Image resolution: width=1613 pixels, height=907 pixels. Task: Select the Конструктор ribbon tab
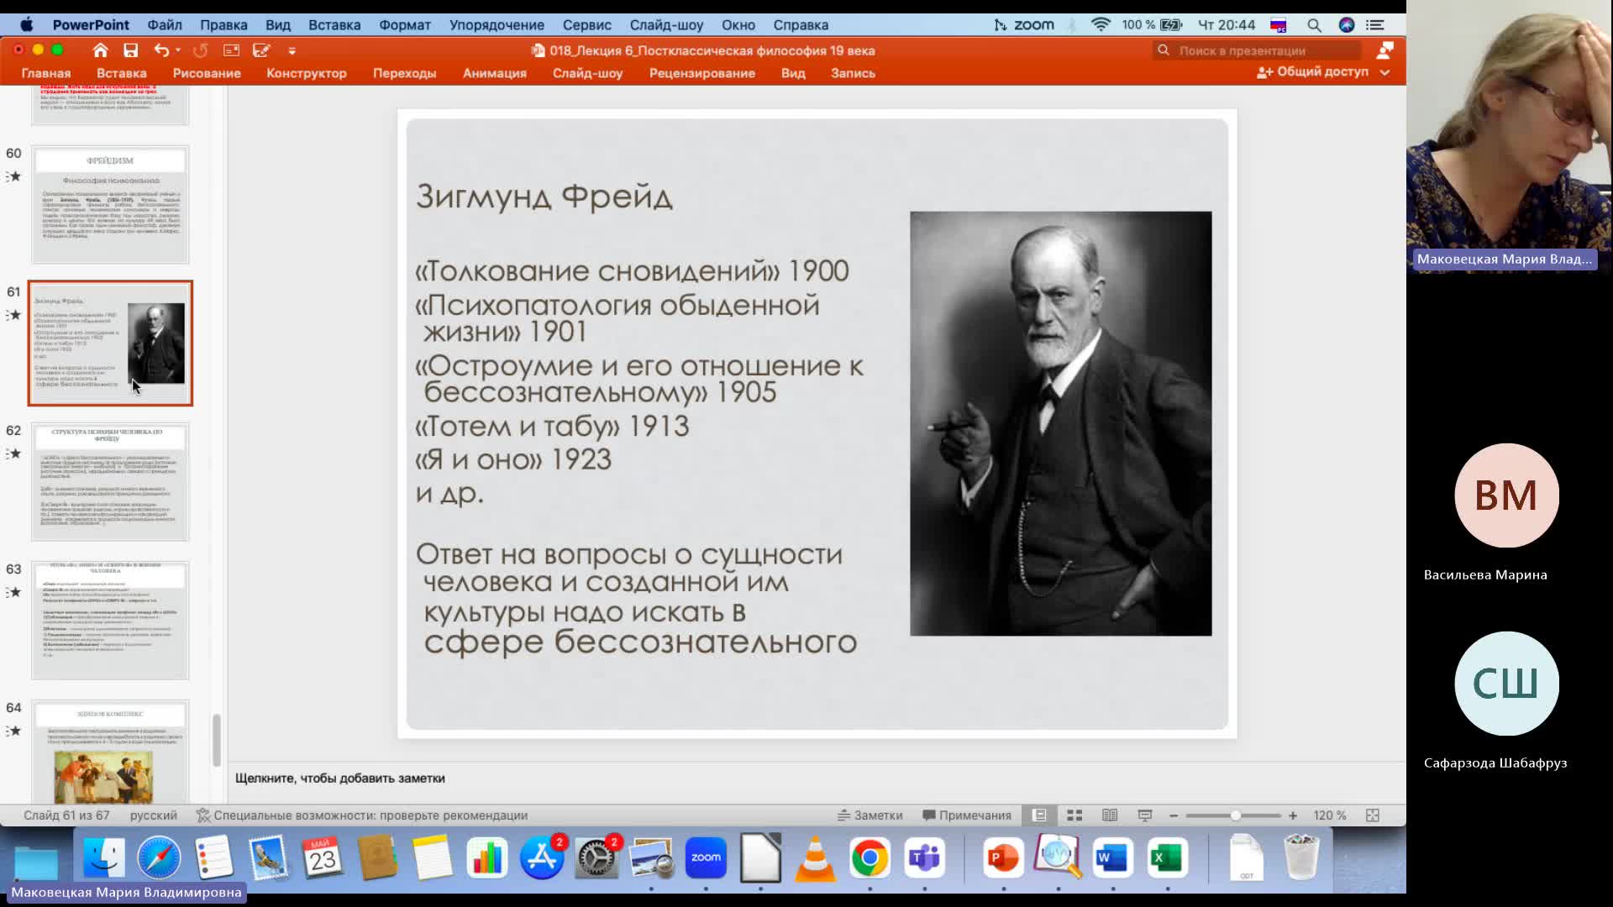tap(307, 73)
